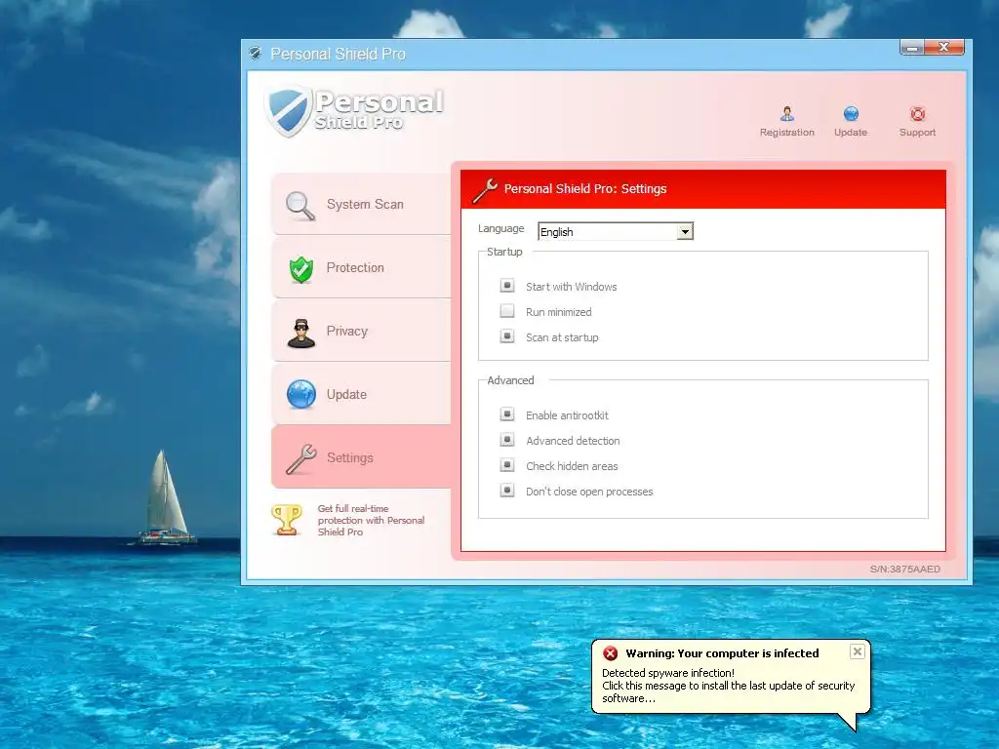Click the Update globe icon in header

[x=851, y=114]
